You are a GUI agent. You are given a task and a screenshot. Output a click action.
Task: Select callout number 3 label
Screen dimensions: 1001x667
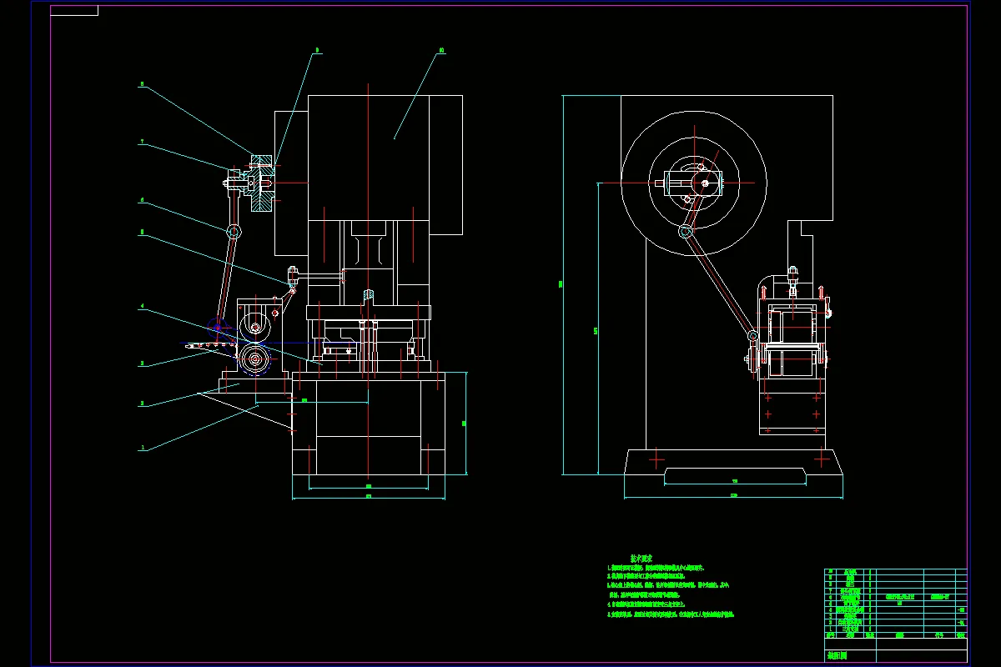tap(142, 364)
